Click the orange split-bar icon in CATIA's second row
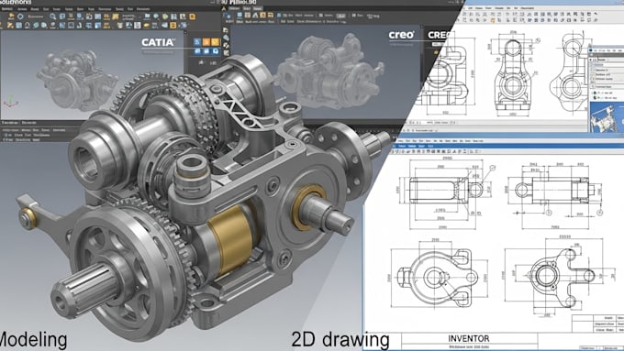The height and width of the screenshot is (351, 624). pyautogui.click(x=173, y=25)
